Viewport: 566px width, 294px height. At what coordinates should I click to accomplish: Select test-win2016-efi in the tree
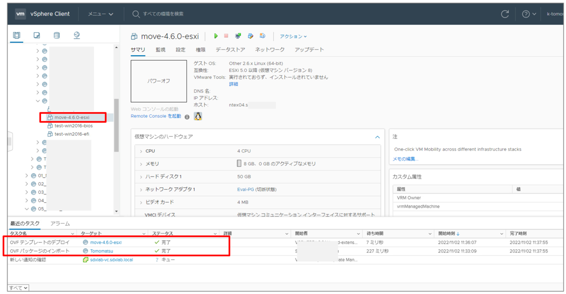tap(72, 134)
